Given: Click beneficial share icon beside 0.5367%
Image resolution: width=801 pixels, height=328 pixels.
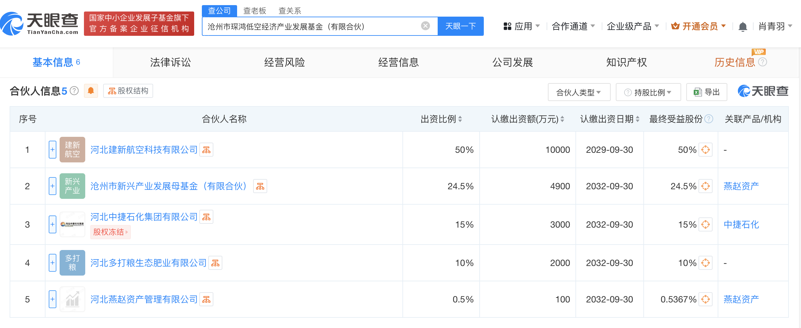Looking at the screenshot, I should pyautogui.click(x=705, y=299).
